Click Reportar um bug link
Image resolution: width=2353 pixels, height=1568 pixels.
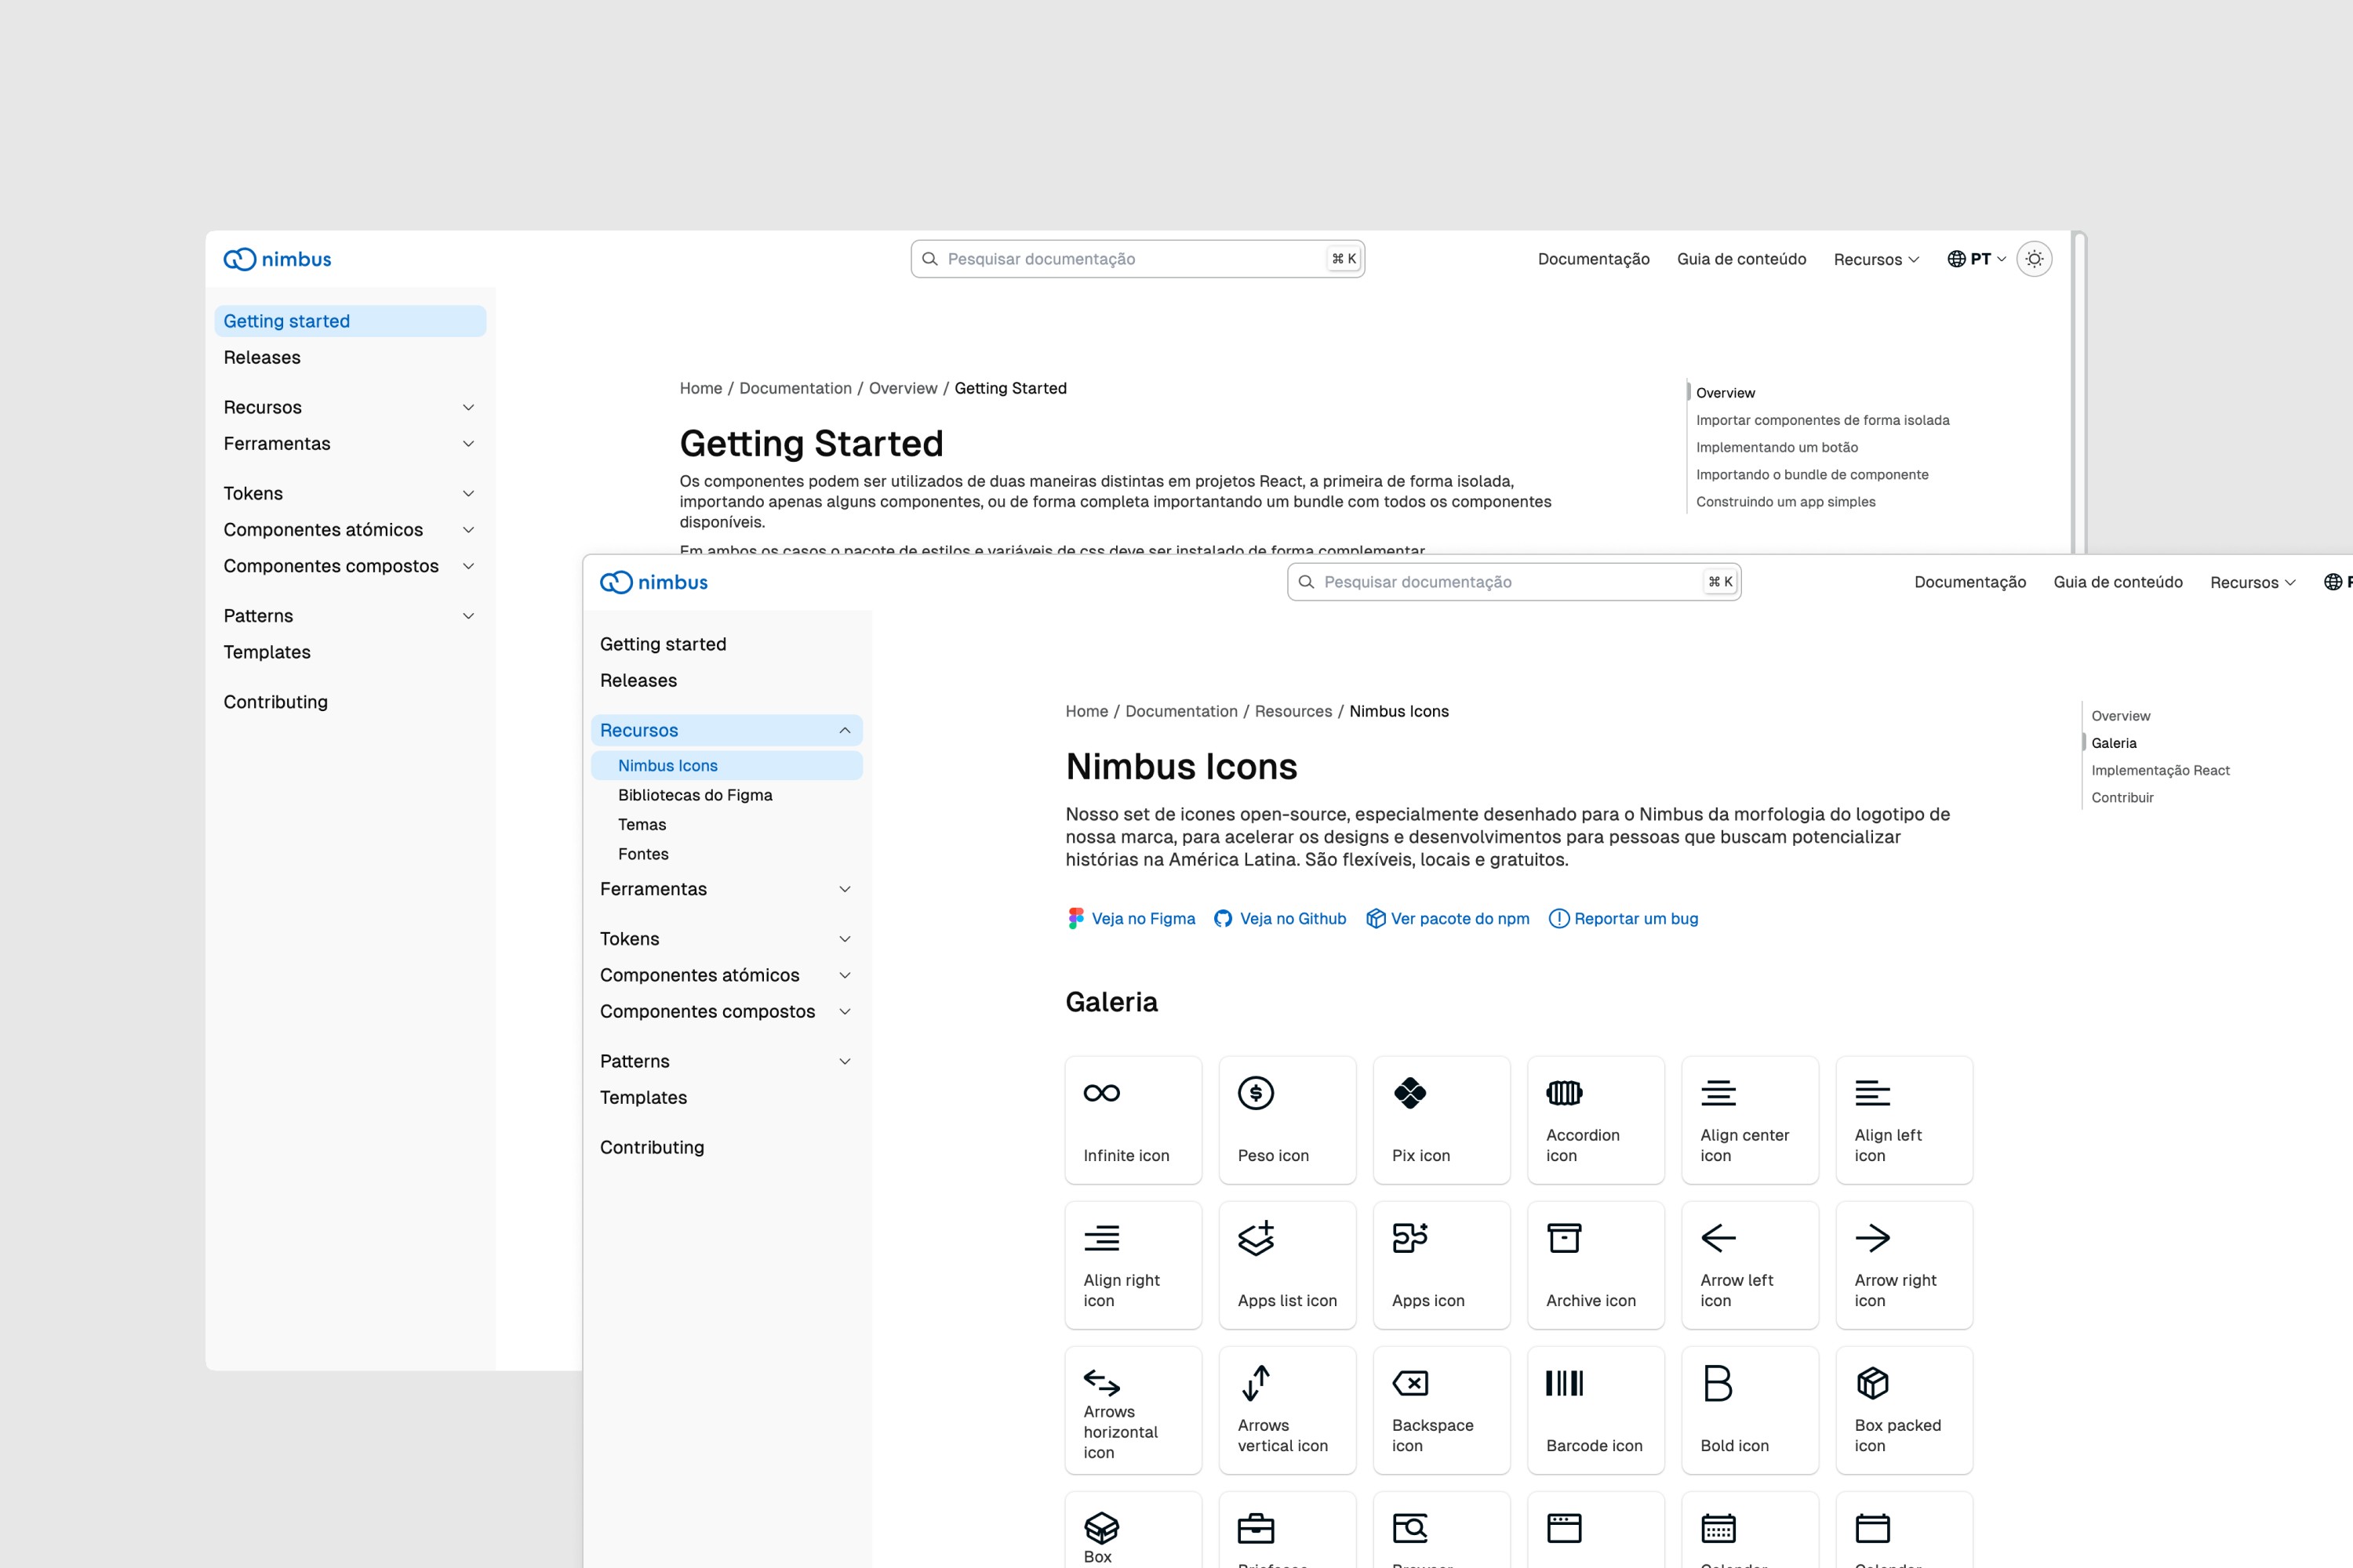pyautogui.click(x=1624, y=918)
